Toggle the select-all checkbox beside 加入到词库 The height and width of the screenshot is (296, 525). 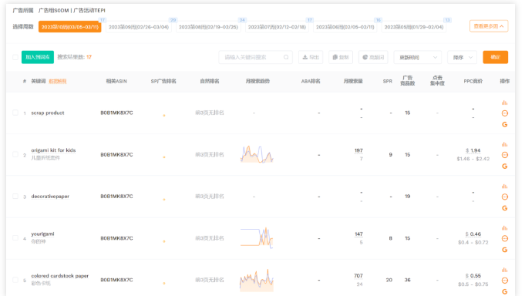point(15,57)
